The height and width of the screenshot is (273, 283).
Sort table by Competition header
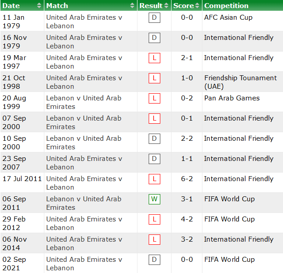(x=226, y=6)
